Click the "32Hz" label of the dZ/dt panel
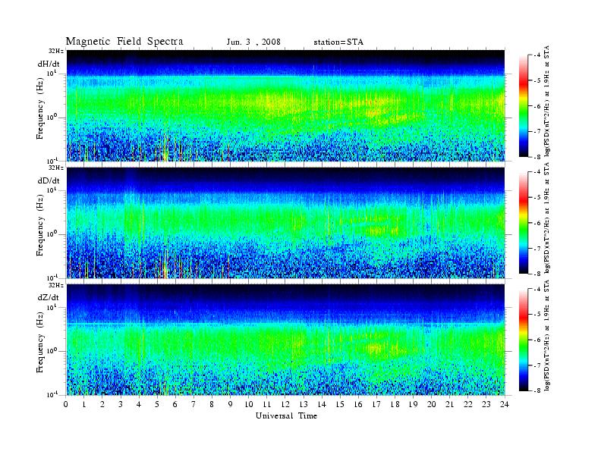The width and height of the screenshot is (601, 464). (56, 285)
